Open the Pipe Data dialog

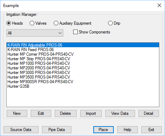click(x=57, y=130)
